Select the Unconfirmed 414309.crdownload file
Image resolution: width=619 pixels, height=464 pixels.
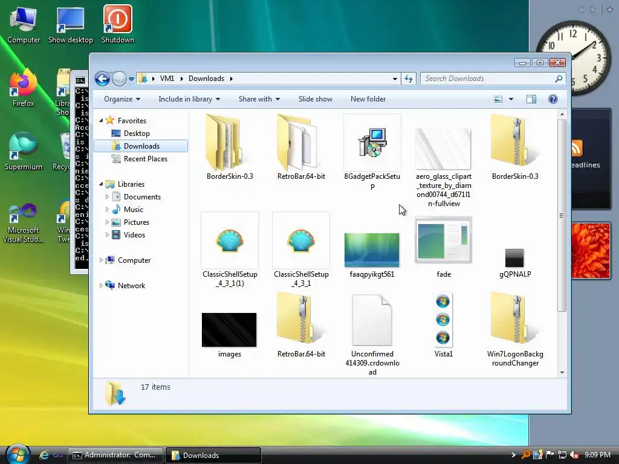pos(372,335)
